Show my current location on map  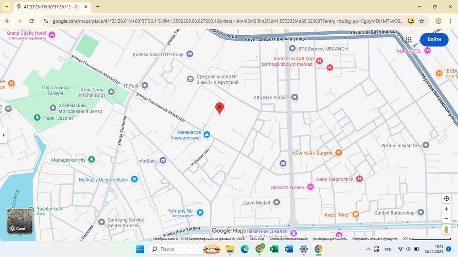tap(446, 198)
